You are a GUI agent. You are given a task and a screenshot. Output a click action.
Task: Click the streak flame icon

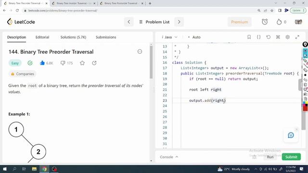(x=279, y=22)
